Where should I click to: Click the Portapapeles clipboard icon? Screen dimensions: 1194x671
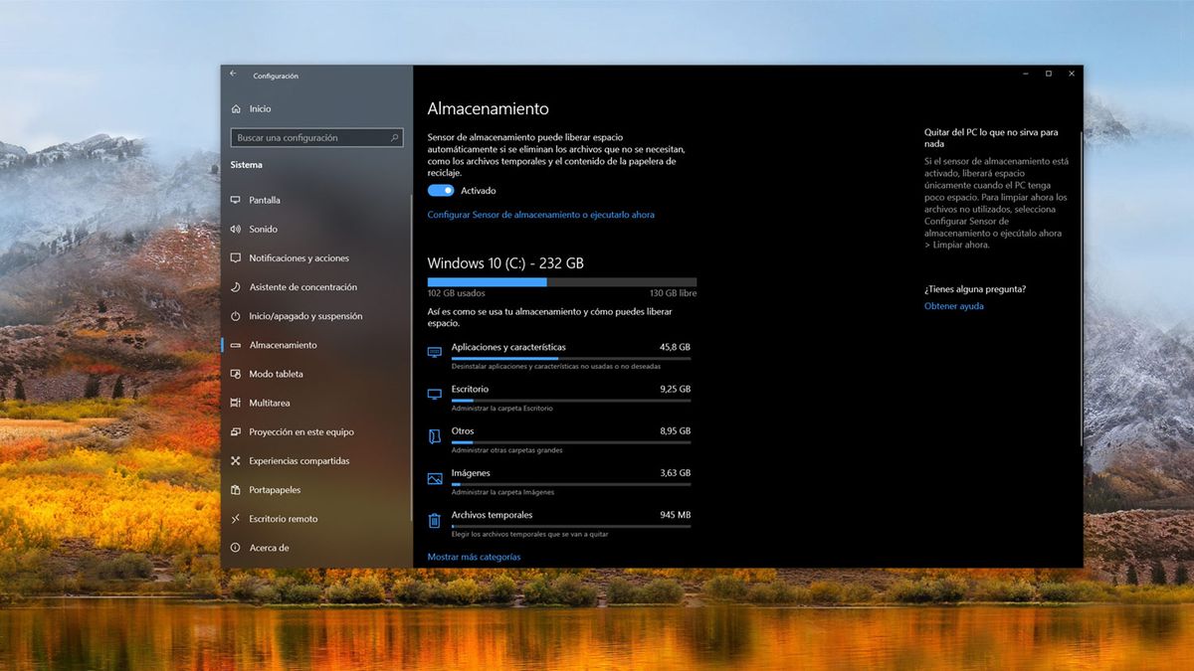coord(238,489)
